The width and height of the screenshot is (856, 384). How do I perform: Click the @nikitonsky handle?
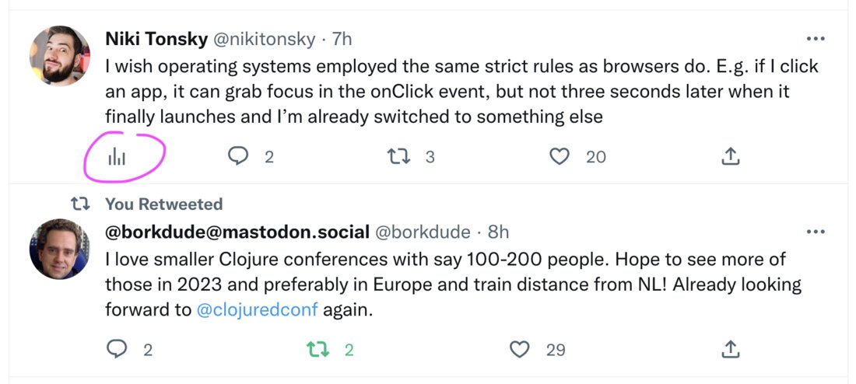pyautogui.click(x=265, y=40)
